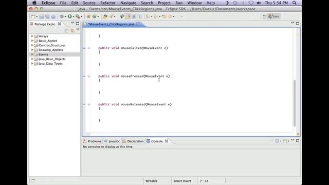Click the New Java Class icon
This screenshot has width=329, height=185.
coord(95,16)
